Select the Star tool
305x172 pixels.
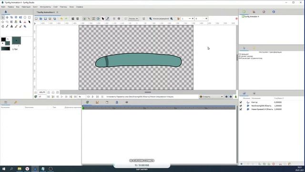(3, 22)
